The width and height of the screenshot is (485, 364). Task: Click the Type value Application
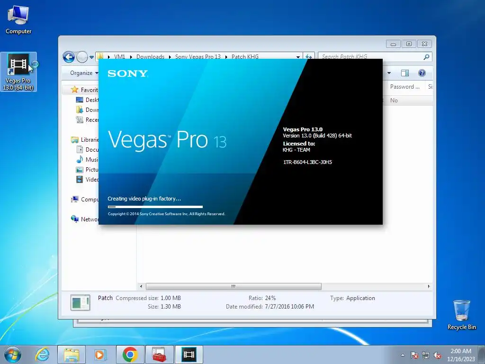click(x=360, y=298)
